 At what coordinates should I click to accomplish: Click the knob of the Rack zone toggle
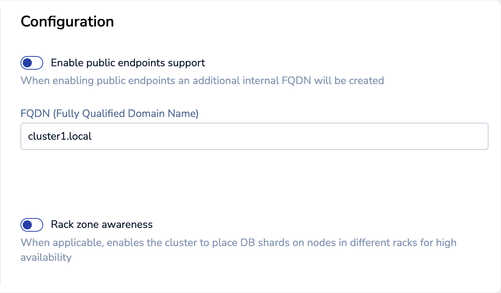[27, 225]
